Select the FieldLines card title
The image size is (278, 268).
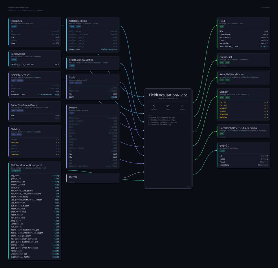coord(16,21)
